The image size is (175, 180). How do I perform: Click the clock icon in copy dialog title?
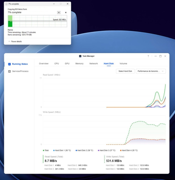6,4
